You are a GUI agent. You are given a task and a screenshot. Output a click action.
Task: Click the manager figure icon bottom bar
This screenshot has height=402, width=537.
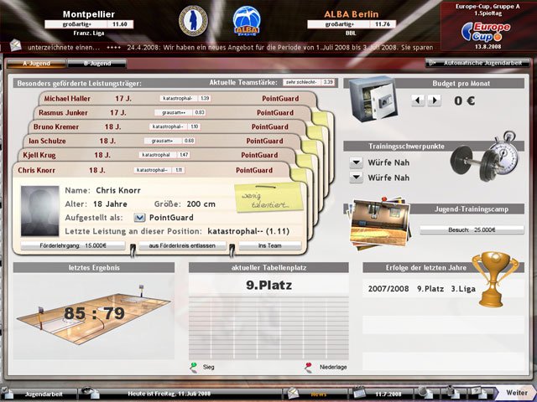(x=452, y=392)
